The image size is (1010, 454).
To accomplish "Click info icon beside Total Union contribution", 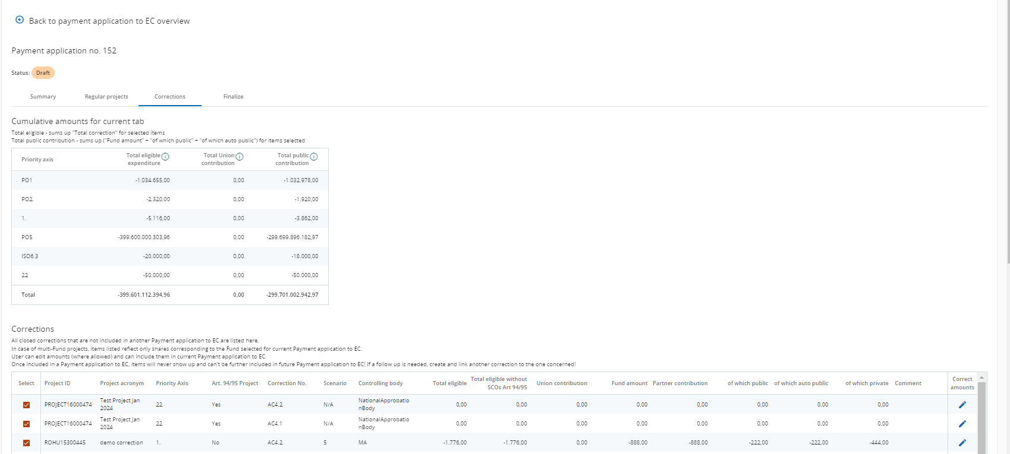I will [240, 157].
